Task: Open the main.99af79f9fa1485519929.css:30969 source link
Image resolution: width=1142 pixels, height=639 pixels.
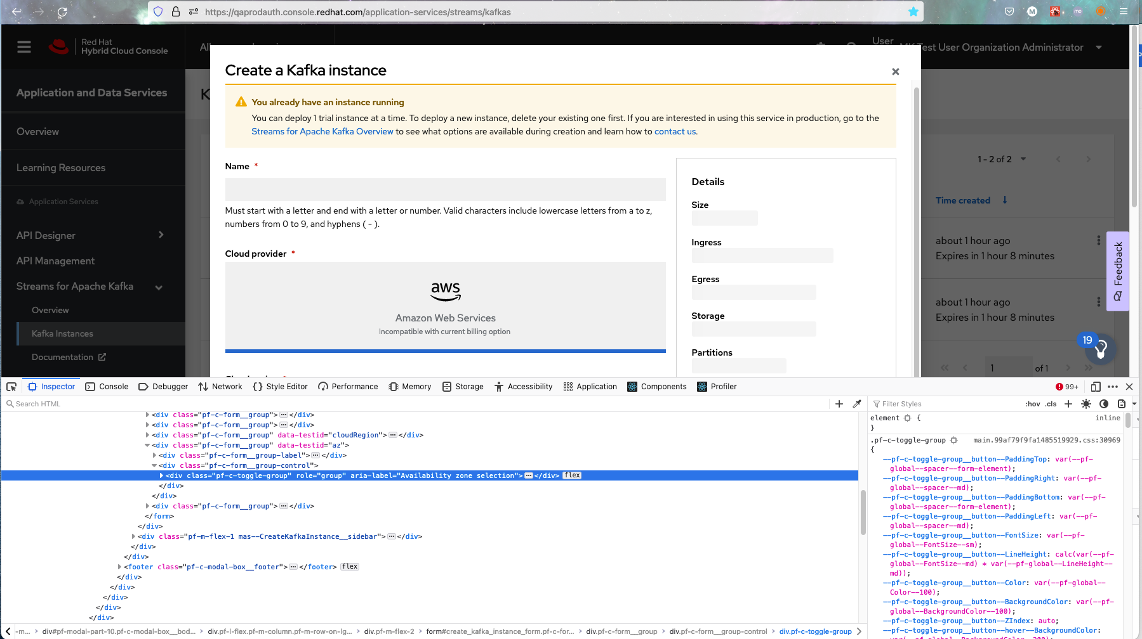Action: tap(1047, 440)
